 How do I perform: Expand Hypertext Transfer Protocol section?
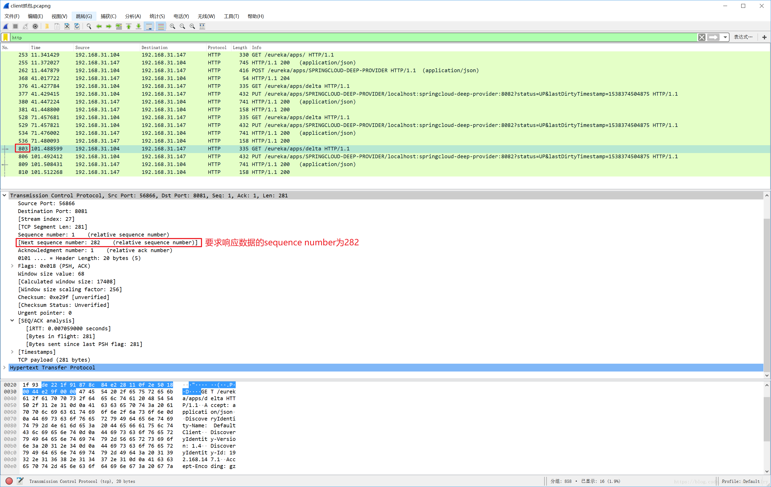pos(4,367)
